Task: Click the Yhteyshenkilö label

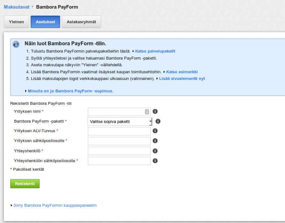Action: 27,151
